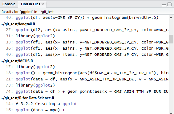Viewport: 174px width, 114px height.
Task: Select MCHS.R line 74 geom_point result
Action: point(84,92)
